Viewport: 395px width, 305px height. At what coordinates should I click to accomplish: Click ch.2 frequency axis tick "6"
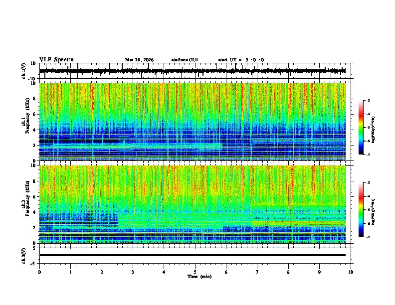(x=34, y=196)
